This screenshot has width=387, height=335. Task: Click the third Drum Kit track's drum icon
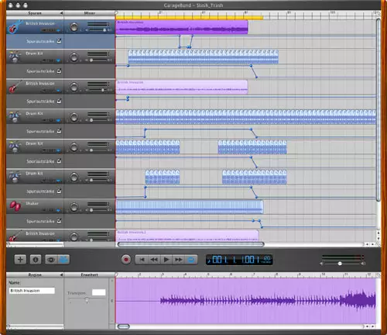click(15, 147)
